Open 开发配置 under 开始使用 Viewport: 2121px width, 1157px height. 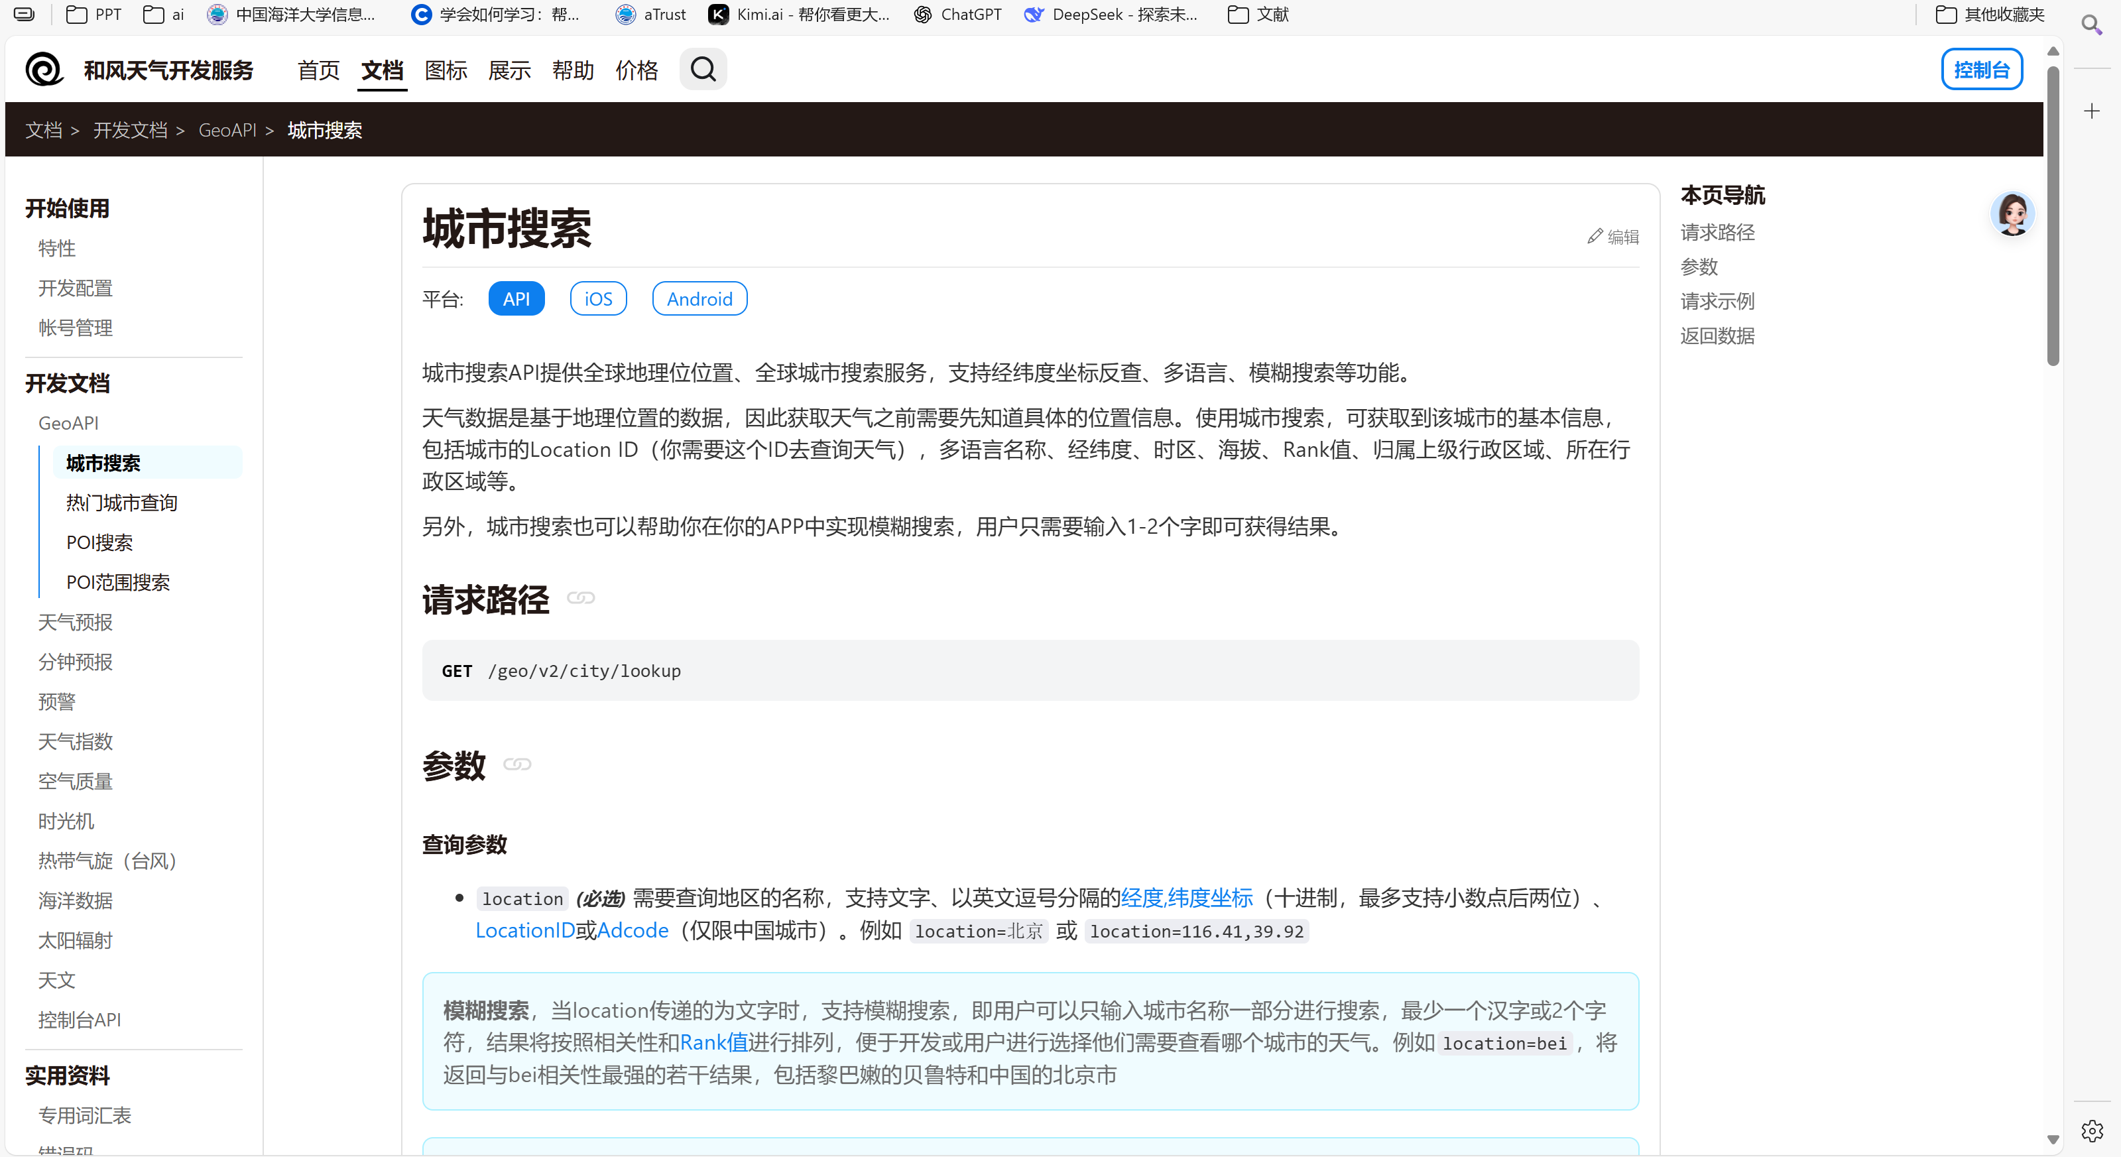[x=75, y=288]
